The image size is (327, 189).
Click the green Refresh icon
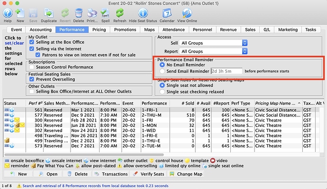pos(120,13)
